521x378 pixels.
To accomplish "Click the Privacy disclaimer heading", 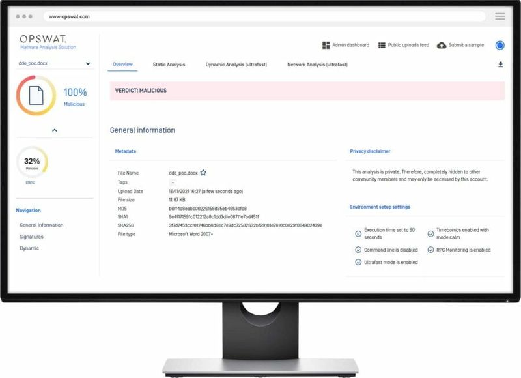I will pyautogui.click(x=370, y=151).
